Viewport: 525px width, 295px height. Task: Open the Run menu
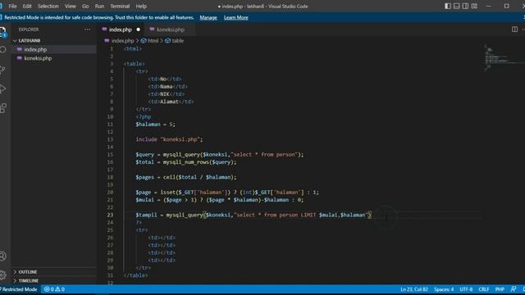(x=99, y=6)
